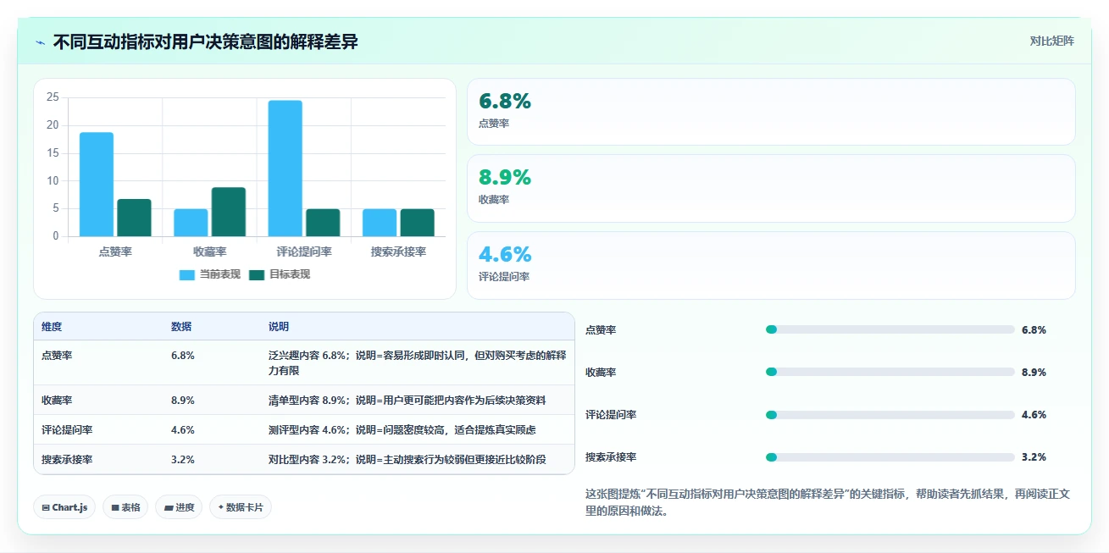Click the 对比矩阵 label in header

point(1051,41)
